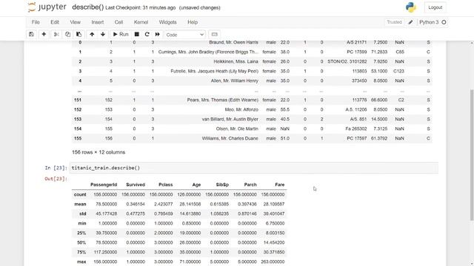Click cabin value C123
474x266 pixels.
(398, 71)
